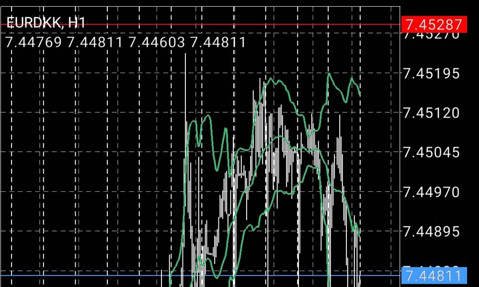Select the red horizontal price line

click(x=201, y=24)
